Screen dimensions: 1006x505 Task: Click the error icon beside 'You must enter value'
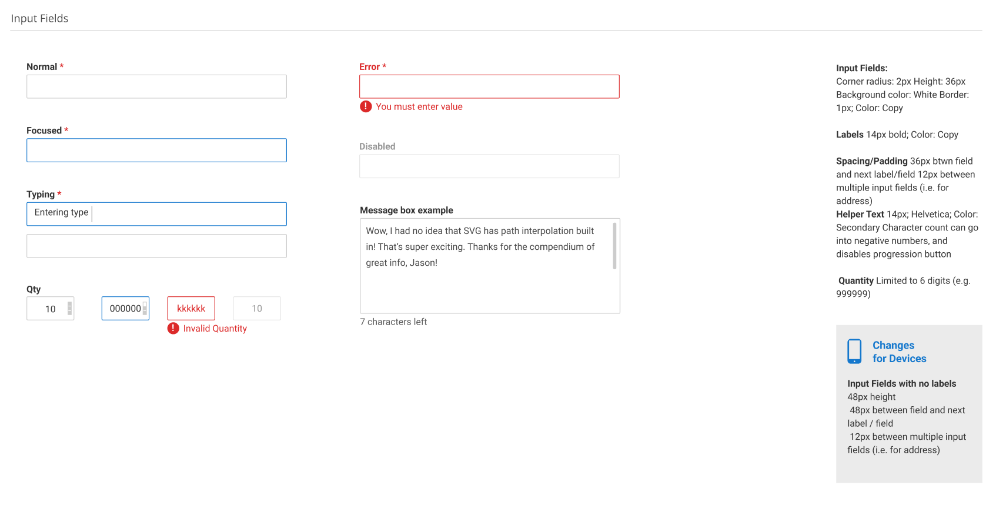366,106
